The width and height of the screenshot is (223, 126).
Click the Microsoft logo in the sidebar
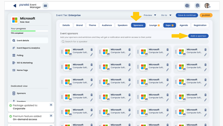point(15,20)
